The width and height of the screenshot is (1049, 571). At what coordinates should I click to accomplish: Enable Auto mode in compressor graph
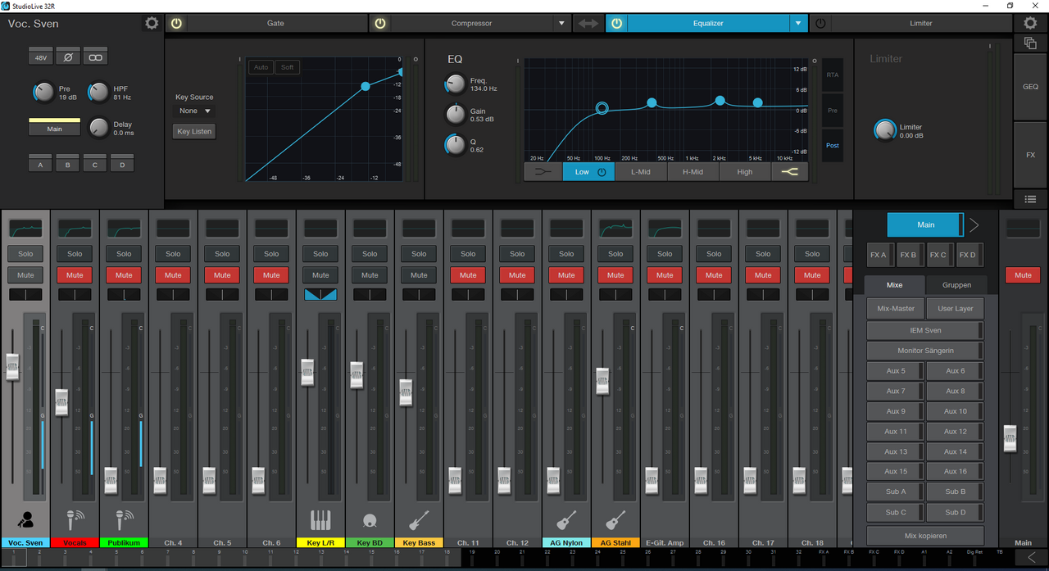pyautogui.click(x=261, y=67)
